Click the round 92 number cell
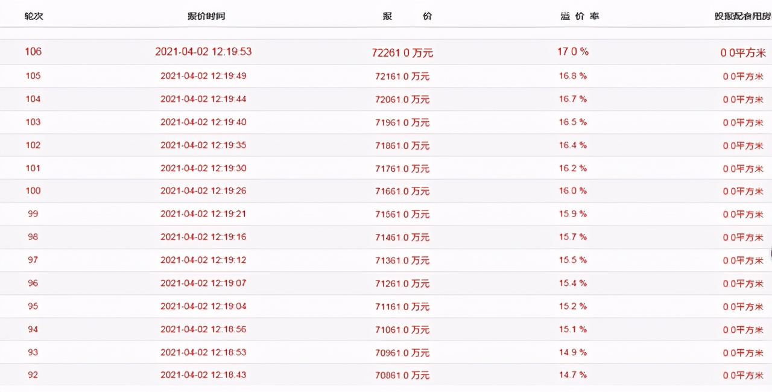The width and height of the screenshot is (772, 392). (x=33, y=375)
